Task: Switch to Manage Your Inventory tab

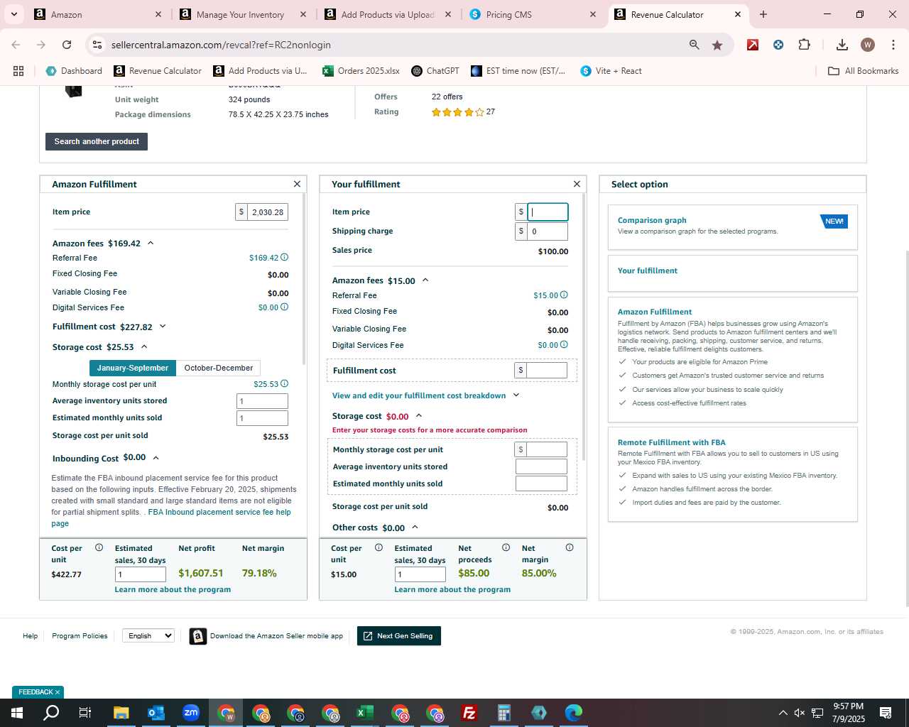Action: coord(243,14)
